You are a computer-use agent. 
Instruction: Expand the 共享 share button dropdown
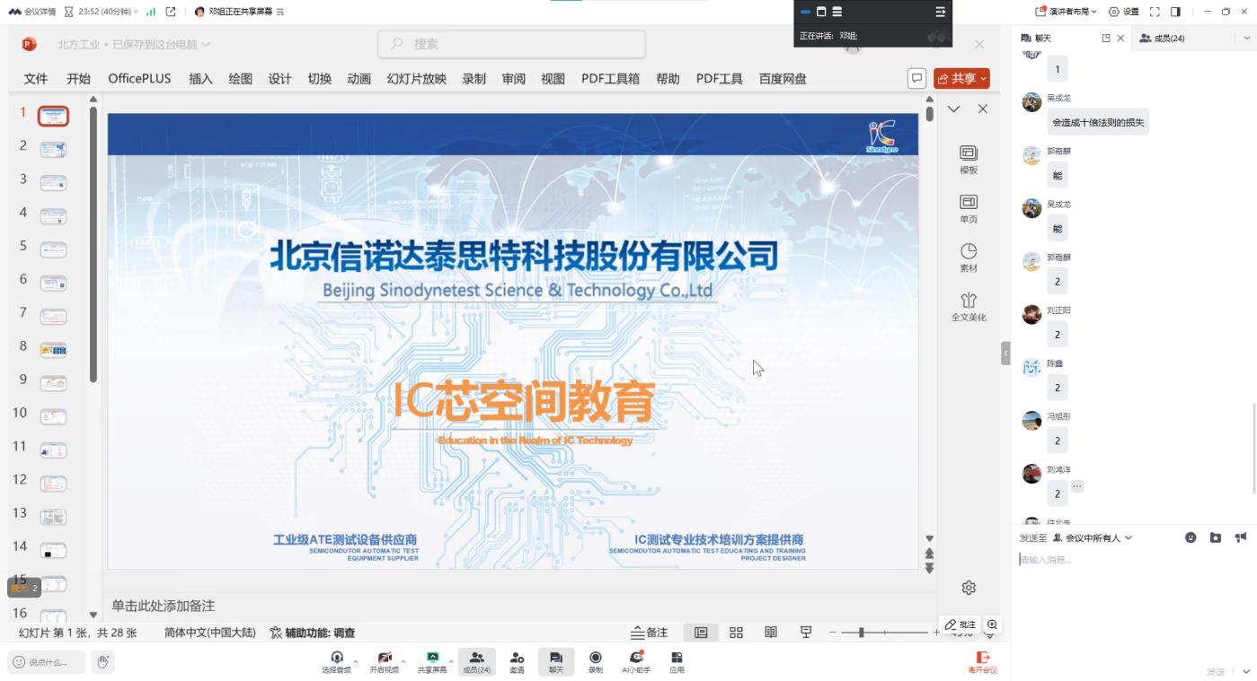(x=984, y=79)
